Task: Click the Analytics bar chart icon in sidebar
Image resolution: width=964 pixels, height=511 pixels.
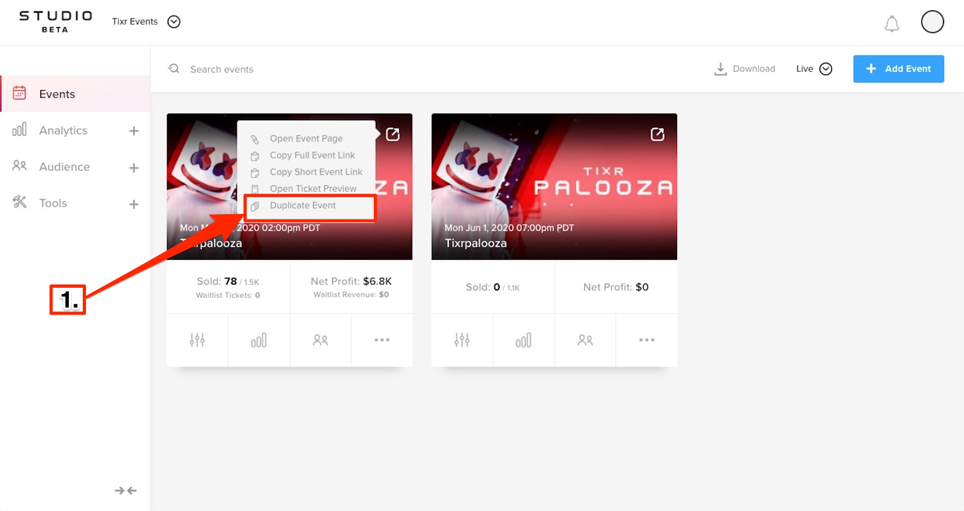Action: pyautogui.click(x=19, y=130)
